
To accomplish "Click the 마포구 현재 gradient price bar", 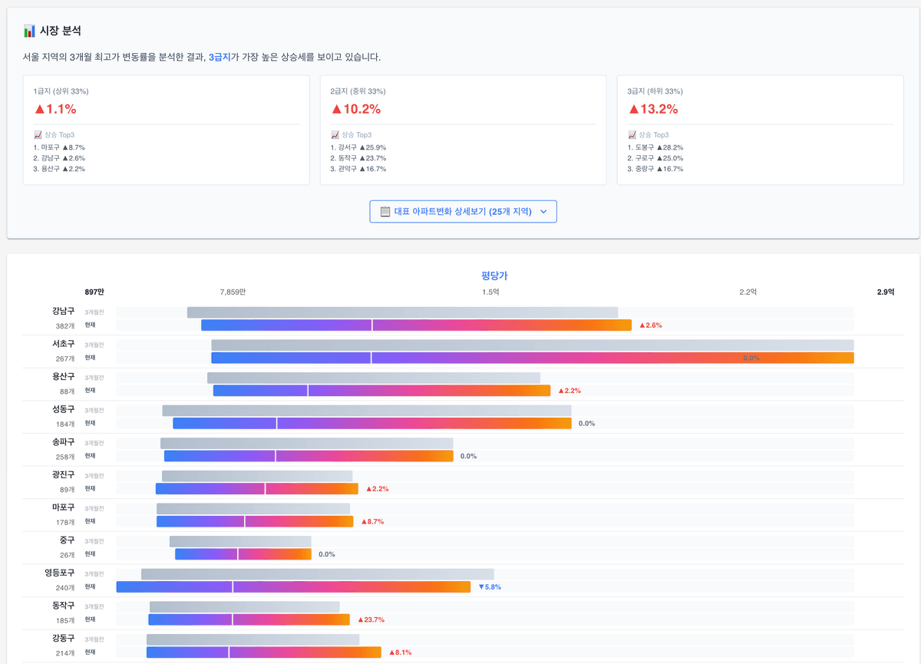I will click(x=255, y=522).
